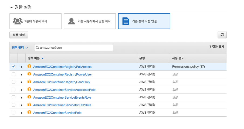Click the 정책 생성 button
Screen dimensions: 244x129
tap(19, 35)
